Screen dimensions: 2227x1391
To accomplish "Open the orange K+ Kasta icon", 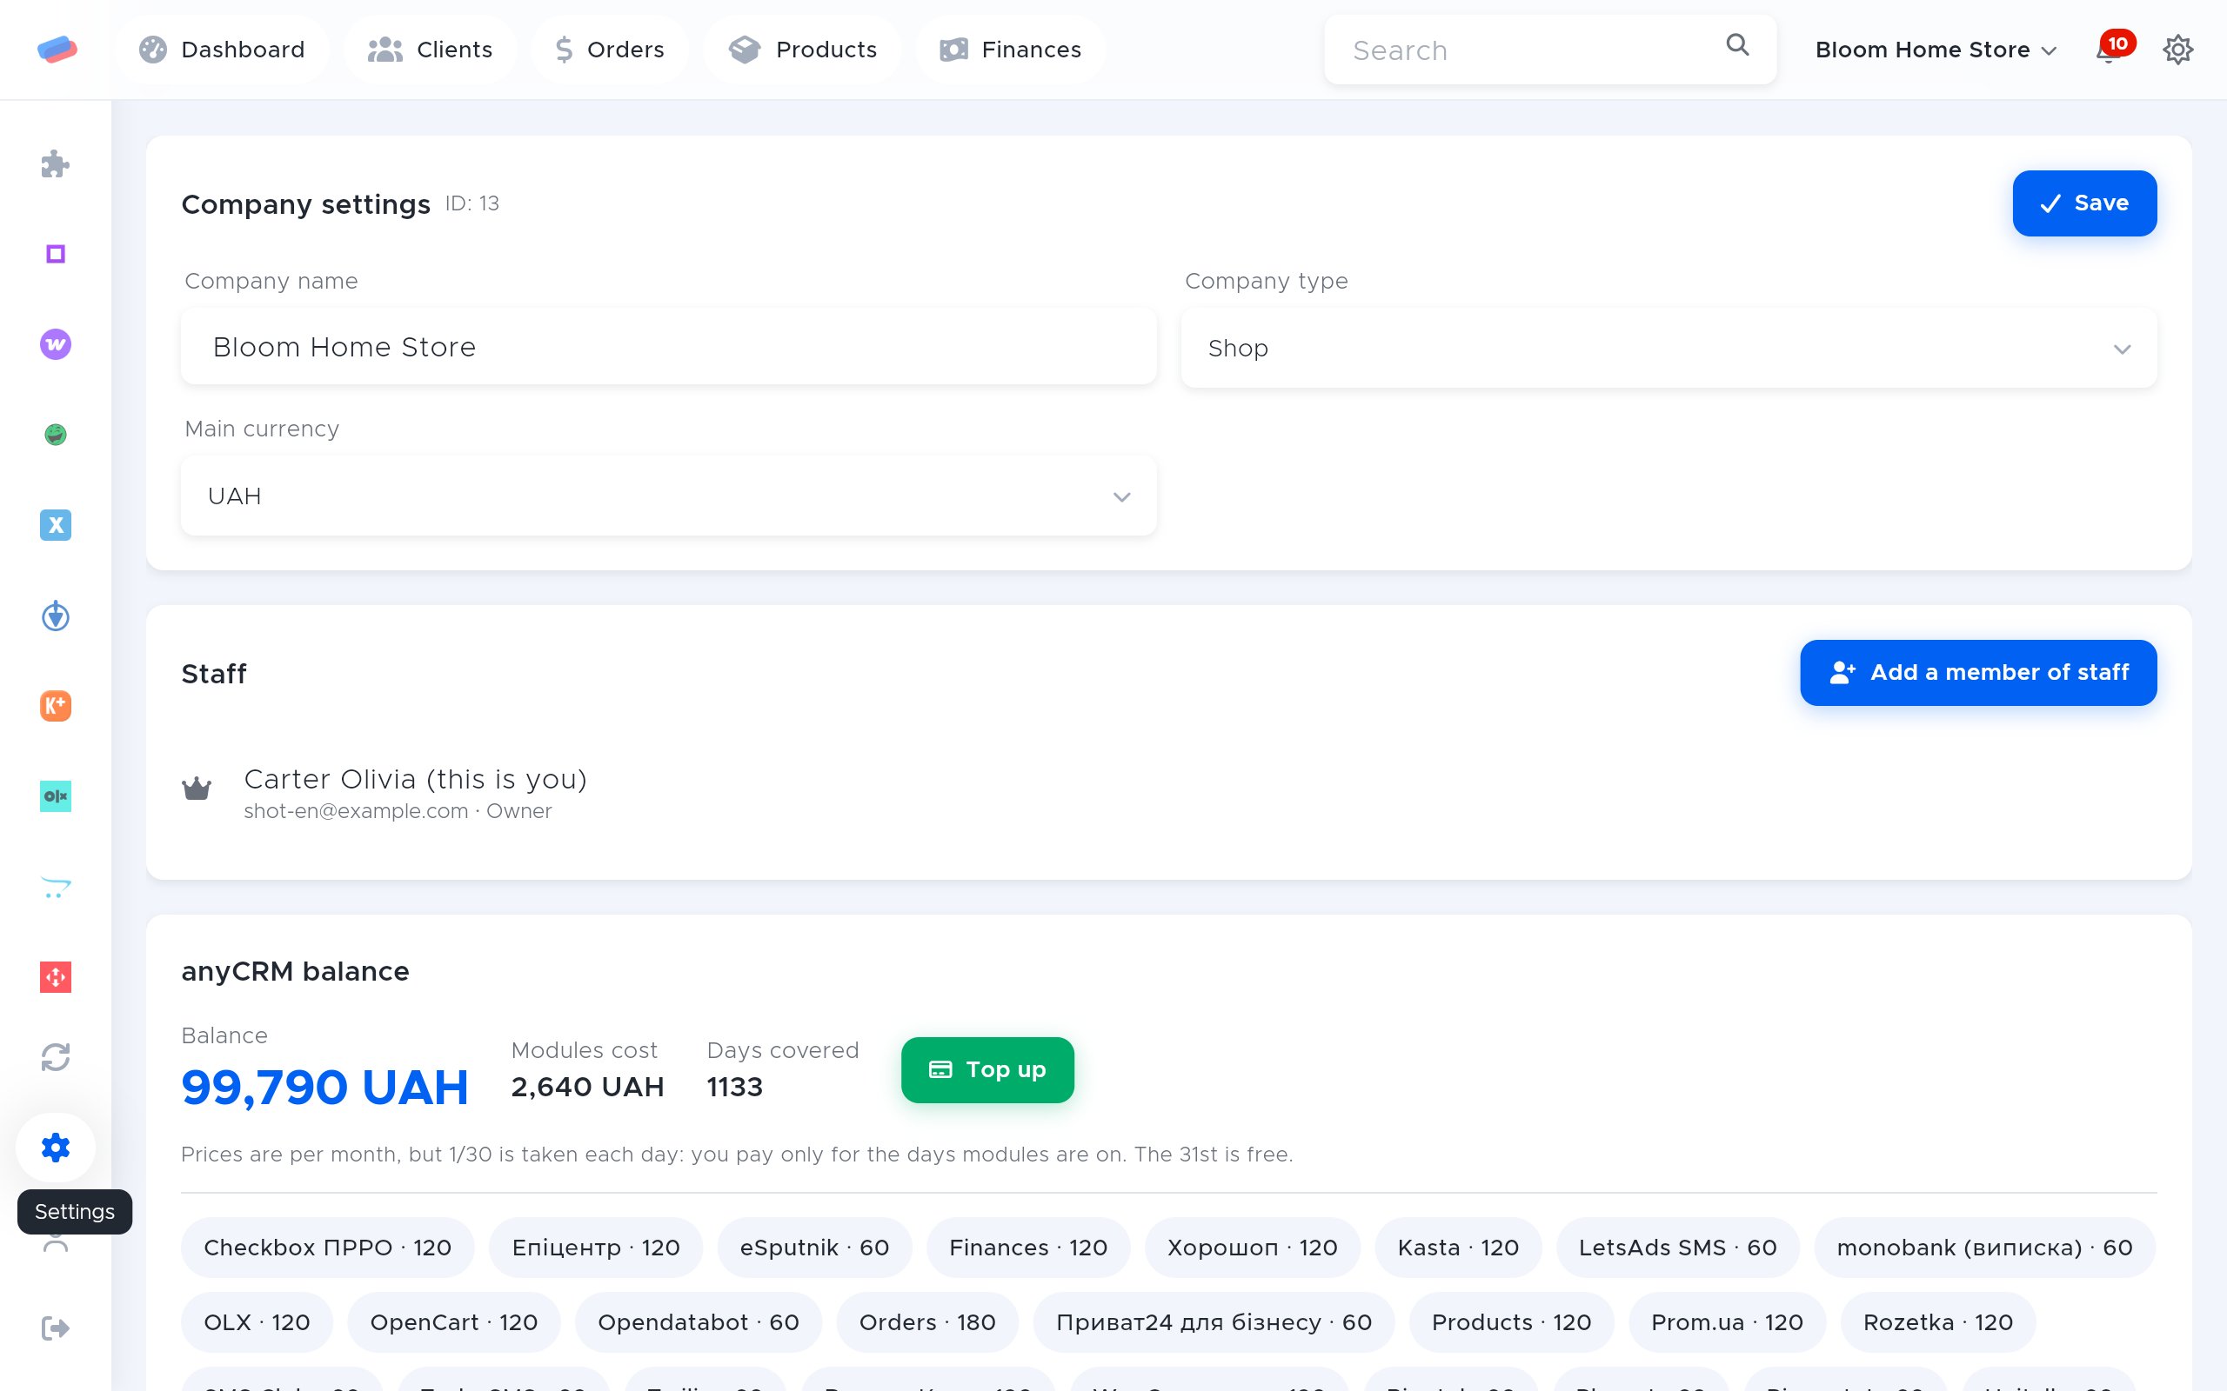I will coord(55,706).
